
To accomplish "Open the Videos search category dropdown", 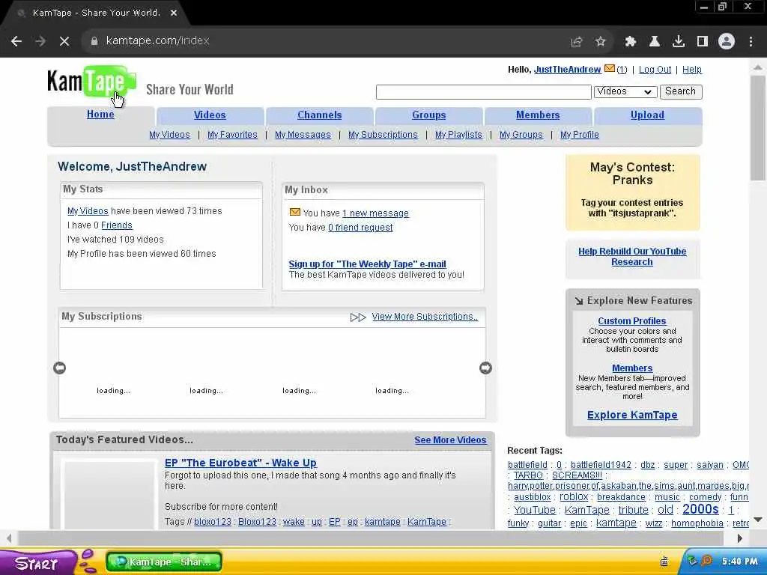I will 625,91.
